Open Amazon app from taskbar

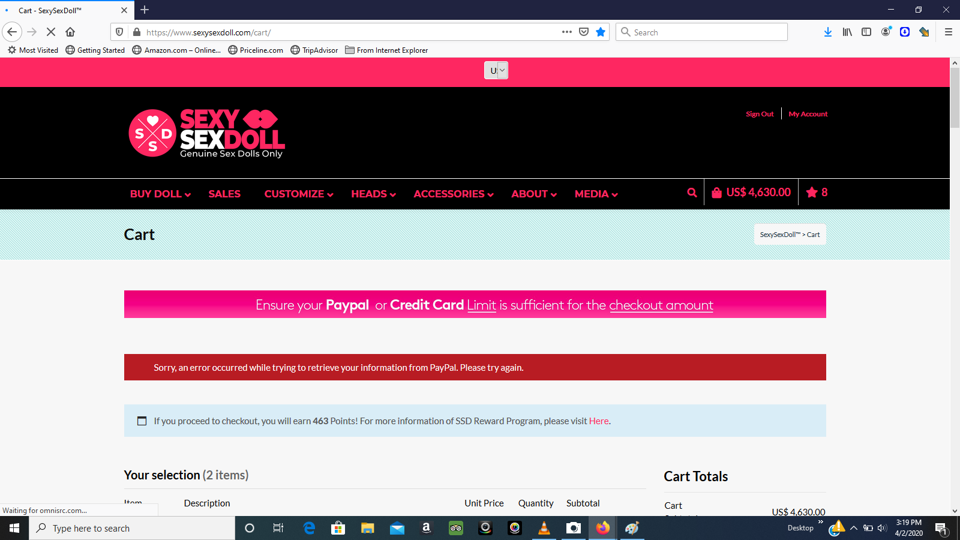point(427,528)
